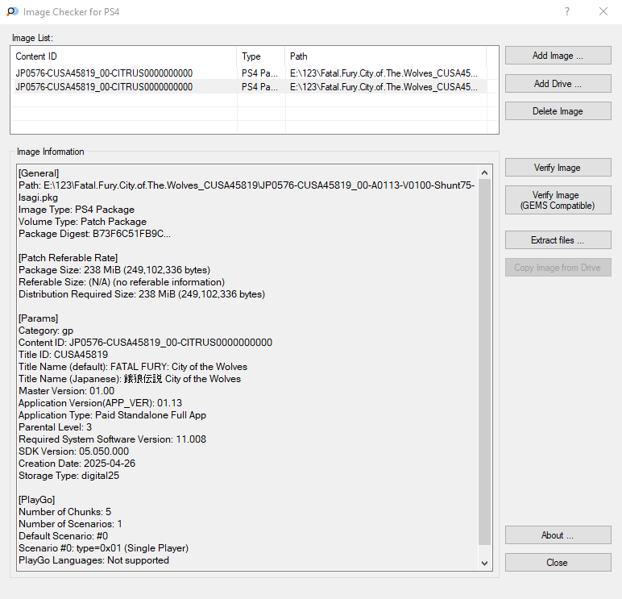This screenshot has width=622, height=599.
Task: Click the image information scrollbar thumb
Action: (484, 362)
